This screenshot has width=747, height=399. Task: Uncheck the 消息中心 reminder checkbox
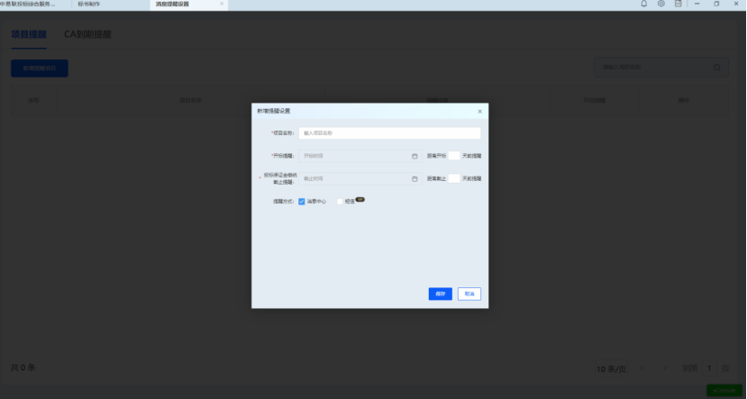(x=302, y=202)
